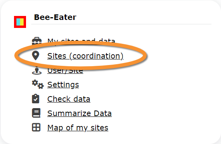Go to the Check data link
Image resolution: width=221 pixels, height=144 pixels.
pyautogui.click(x=69, y=99)
